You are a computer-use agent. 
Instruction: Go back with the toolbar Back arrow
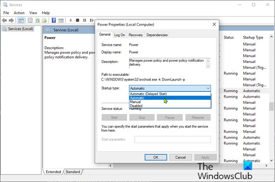point(4,20)
